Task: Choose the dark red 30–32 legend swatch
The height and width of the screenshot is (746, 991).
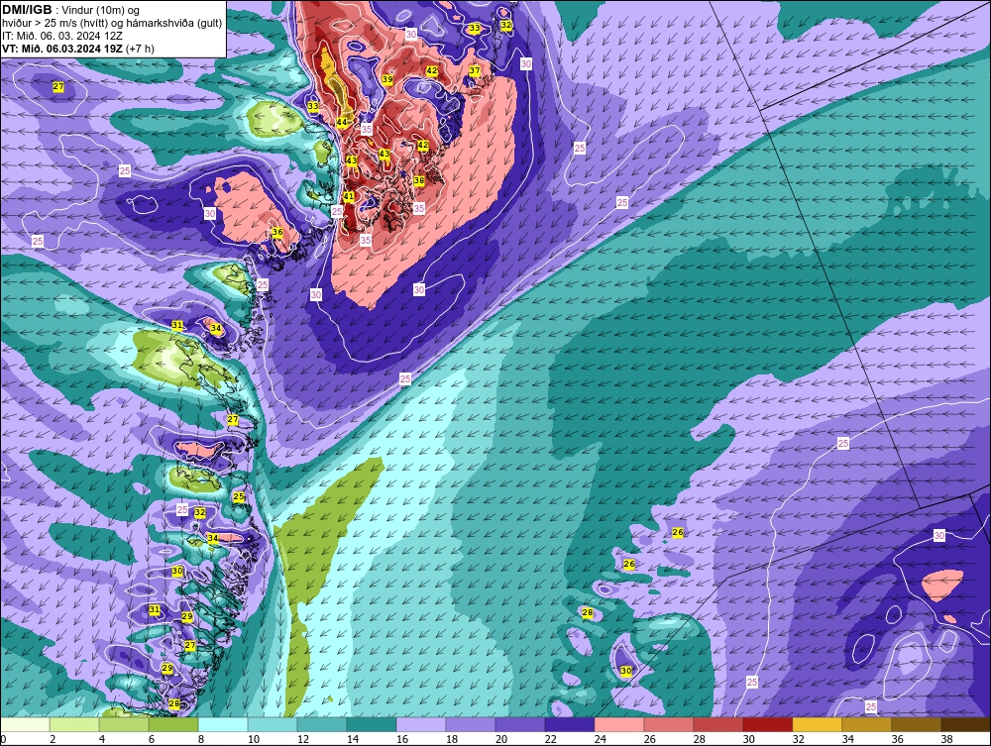Action: (768, 724)
